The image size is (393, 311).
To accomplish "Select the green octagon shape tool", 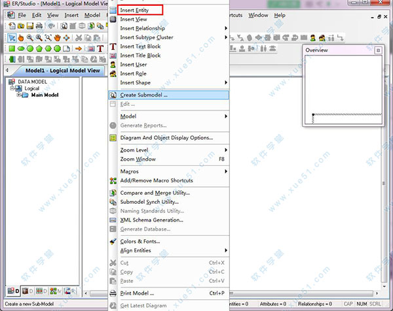I will coord(57,48).
